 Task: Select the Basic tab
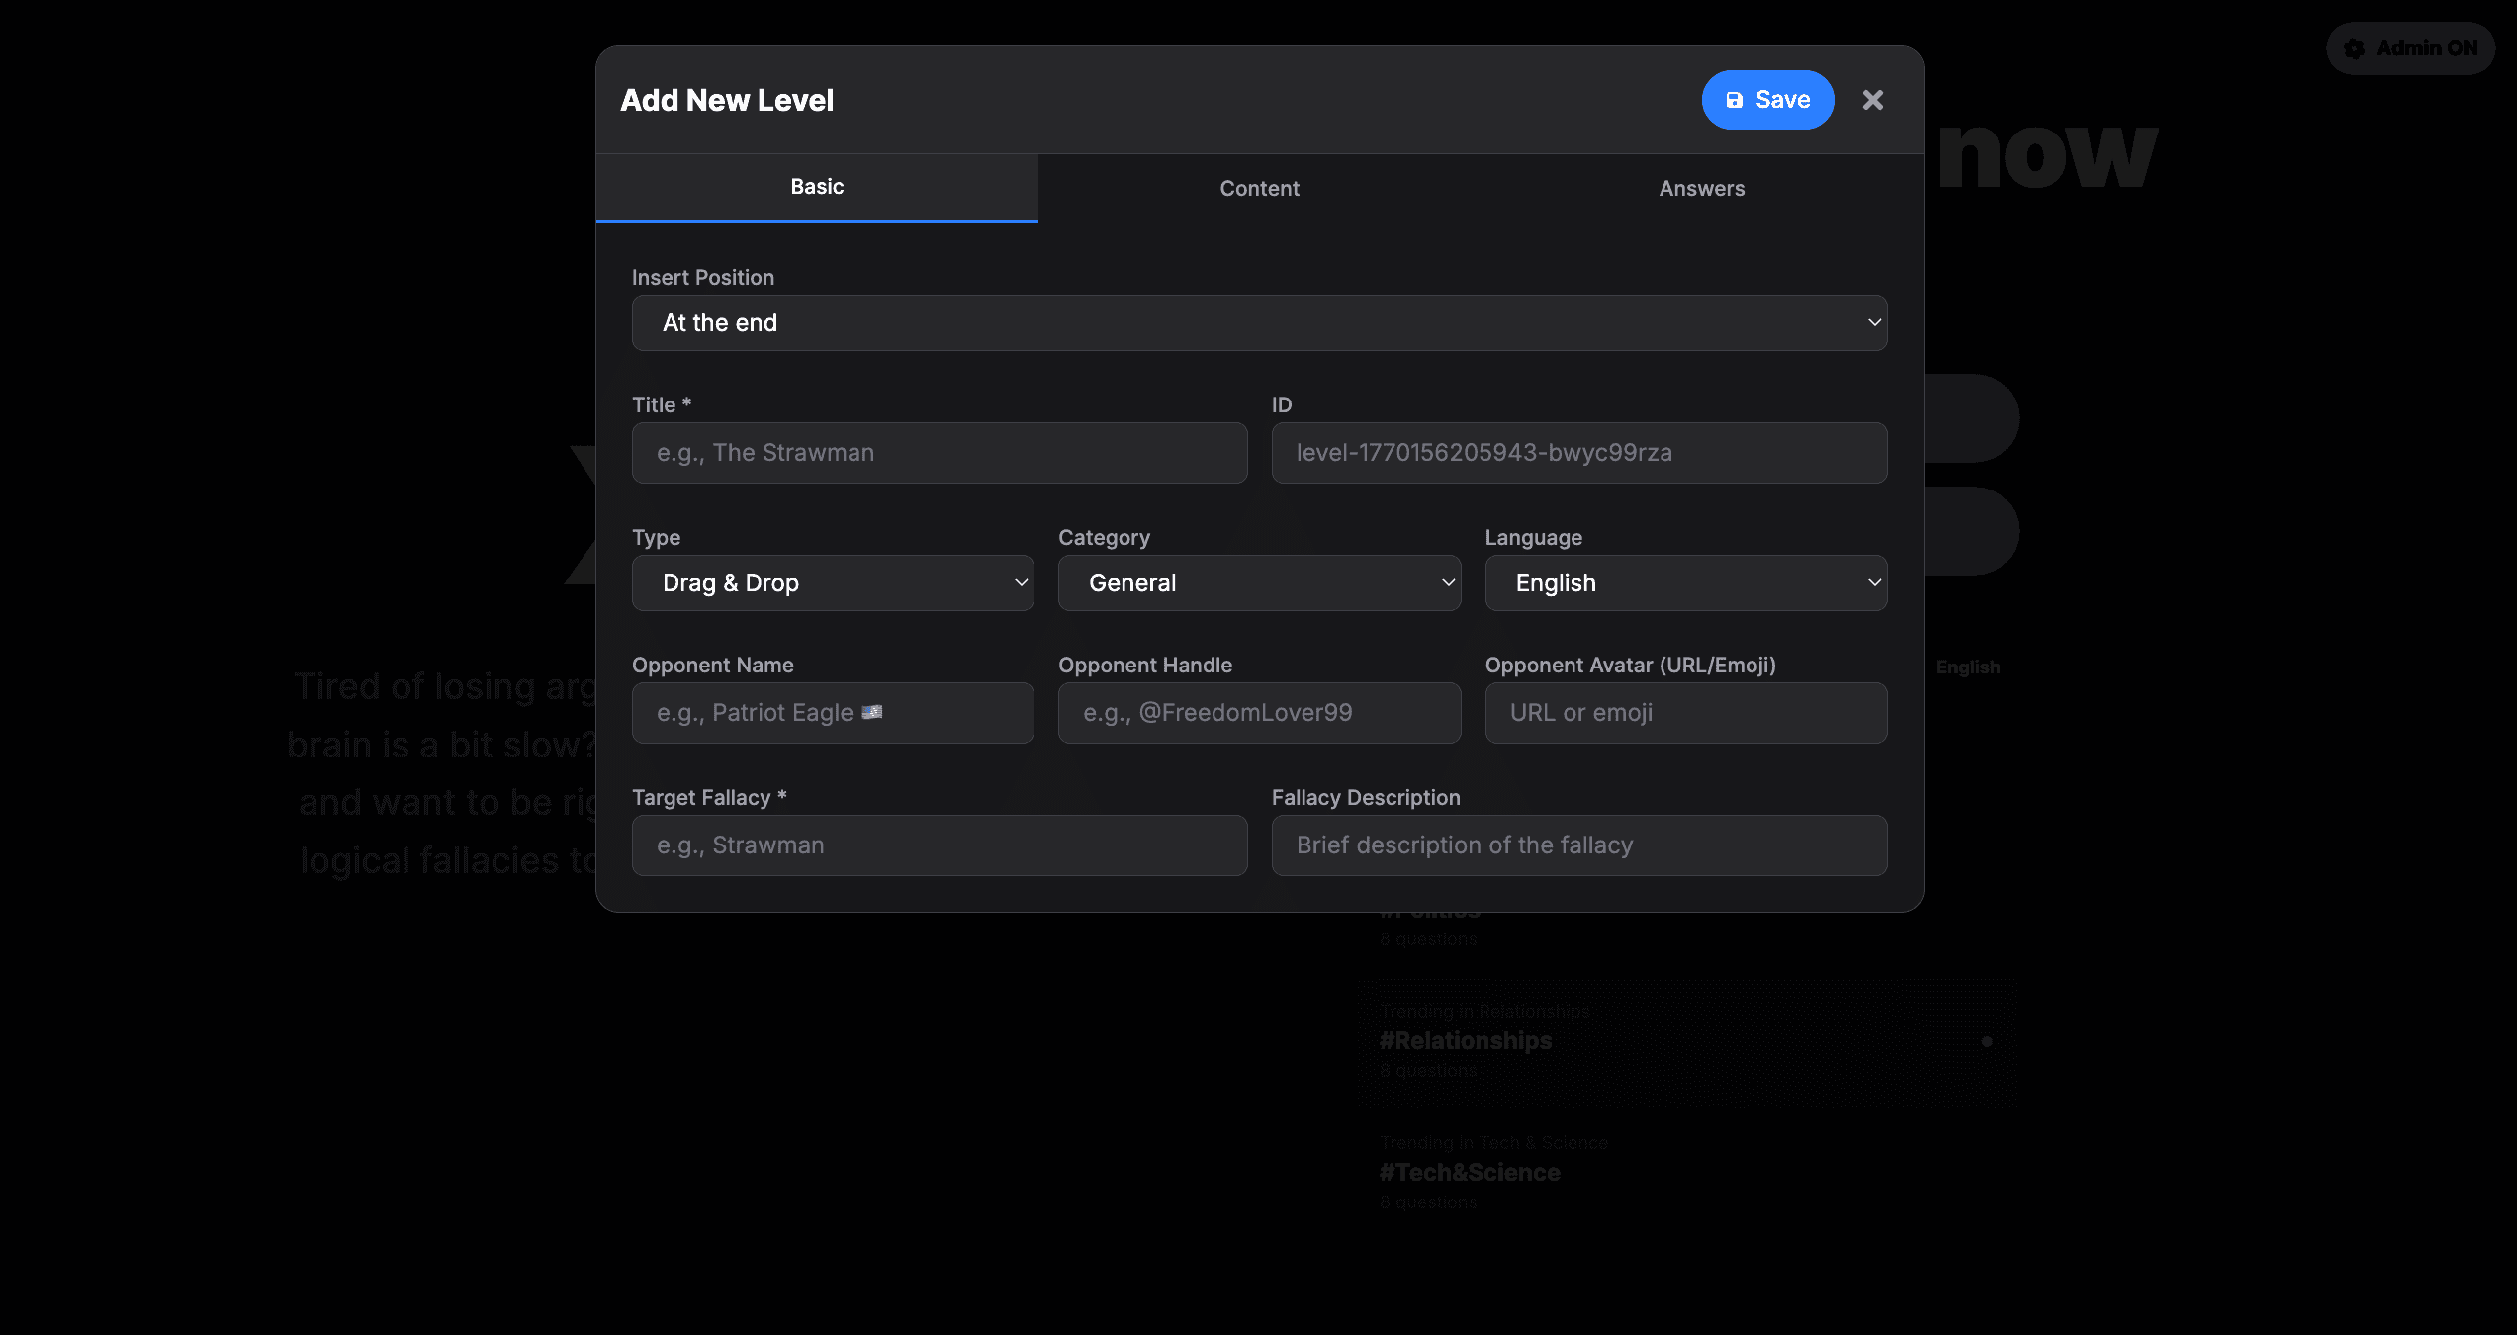tap(817, 187)
